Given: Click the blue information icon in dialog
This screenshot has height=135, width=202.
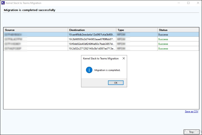Looking at the screenshot, I should 89,70.
